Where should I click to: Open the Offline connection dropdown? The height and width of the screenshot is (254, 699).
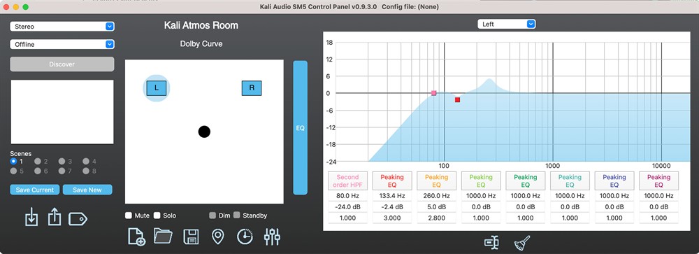(x=62, y=44)
